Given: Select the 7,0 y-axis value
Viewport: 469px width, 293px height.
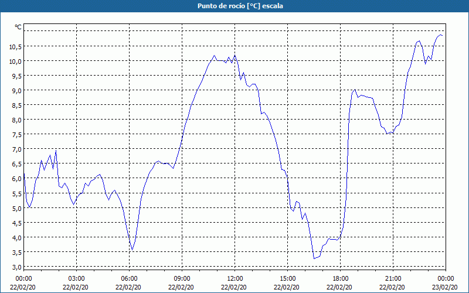Looking at the screenshot, I should coord(16,149).
